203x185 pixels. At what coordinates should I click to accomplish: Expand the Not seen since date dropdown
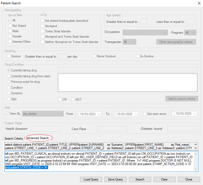(195, 114)
